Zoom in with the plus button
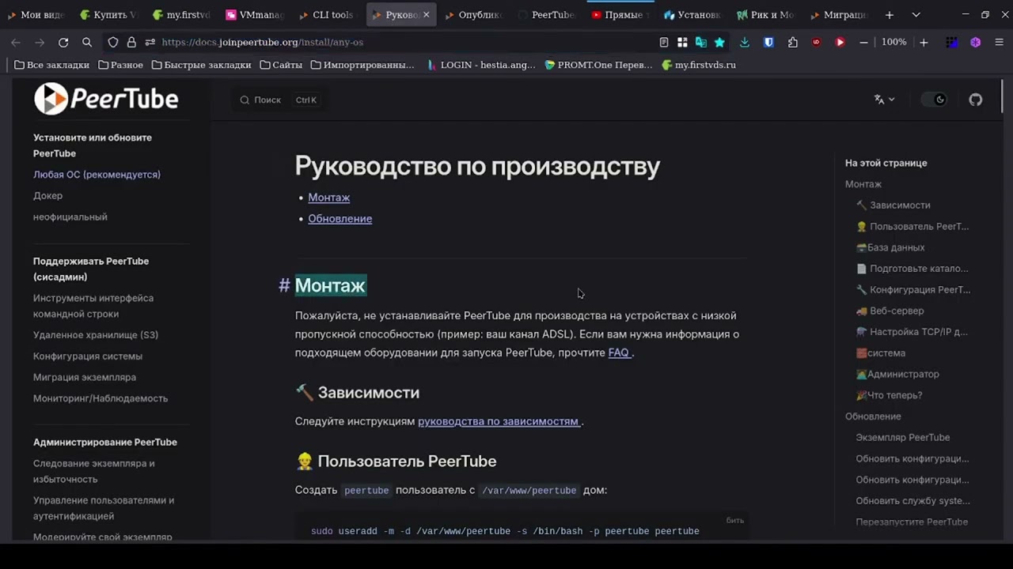Screen dimensions: 1013x569 924,42
